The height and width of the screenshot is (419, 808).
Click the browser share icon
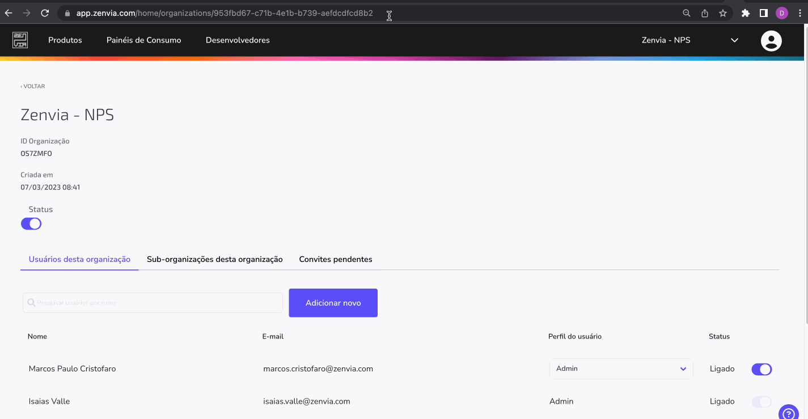(x=705, y=13)
